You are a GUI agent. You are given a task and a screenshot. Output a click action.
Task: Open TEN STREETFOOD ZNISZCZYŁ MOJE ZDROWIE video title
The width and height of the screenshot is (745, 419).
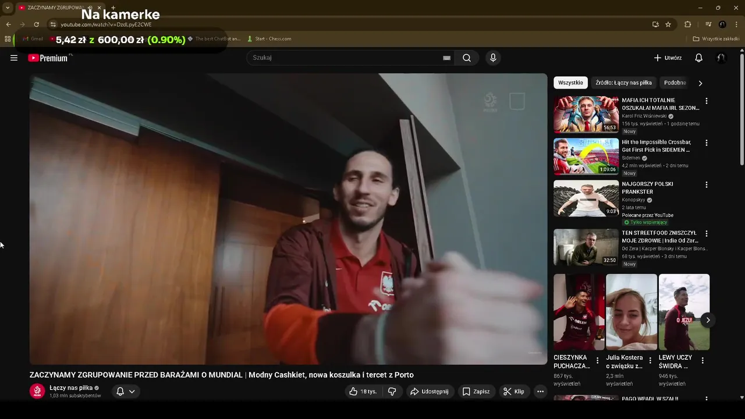pyautogui.click(x=660, y=237)
